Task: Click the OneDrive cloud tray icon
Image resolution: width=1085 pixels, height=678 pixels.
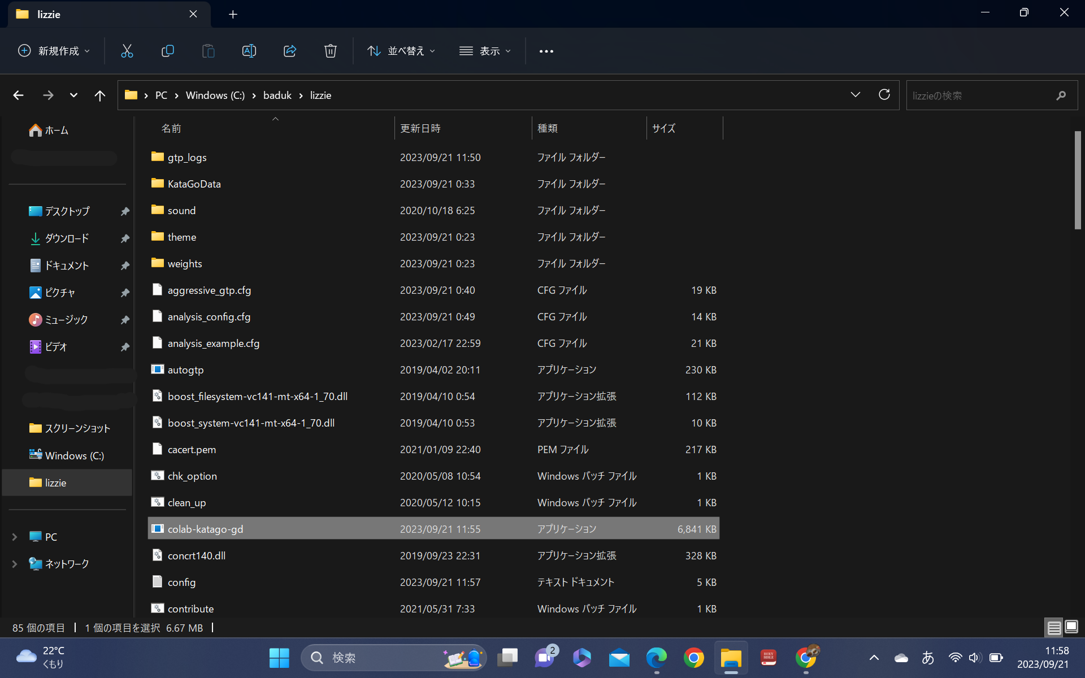Action: (x=901, y=658)
